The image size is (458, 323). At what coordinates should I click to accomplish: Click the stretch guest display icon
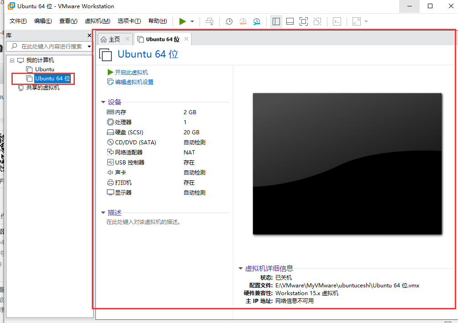[x=356, y=21]
